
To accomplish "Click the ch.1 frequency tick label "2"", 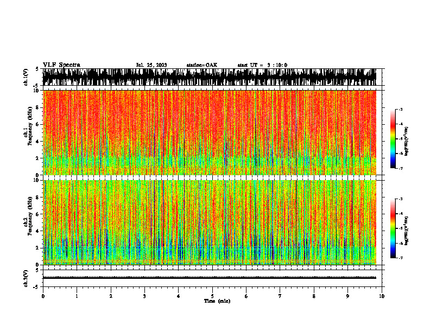I will pyautogui.click(x=38, y=158).
